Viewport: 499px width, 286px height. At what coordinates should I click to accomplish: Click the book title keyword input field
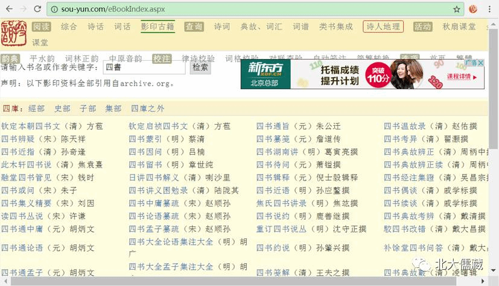tap(144, 67)
